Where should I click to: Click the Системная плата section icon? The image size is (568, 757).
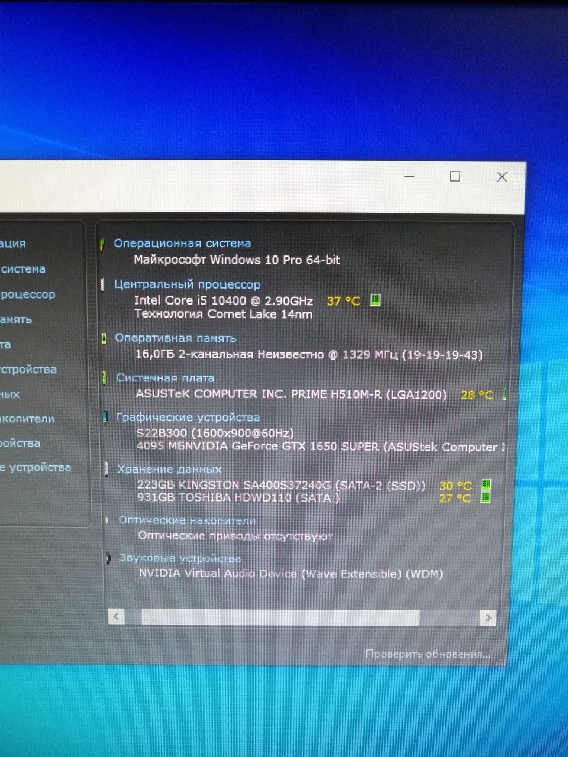(x=104, y=378)
